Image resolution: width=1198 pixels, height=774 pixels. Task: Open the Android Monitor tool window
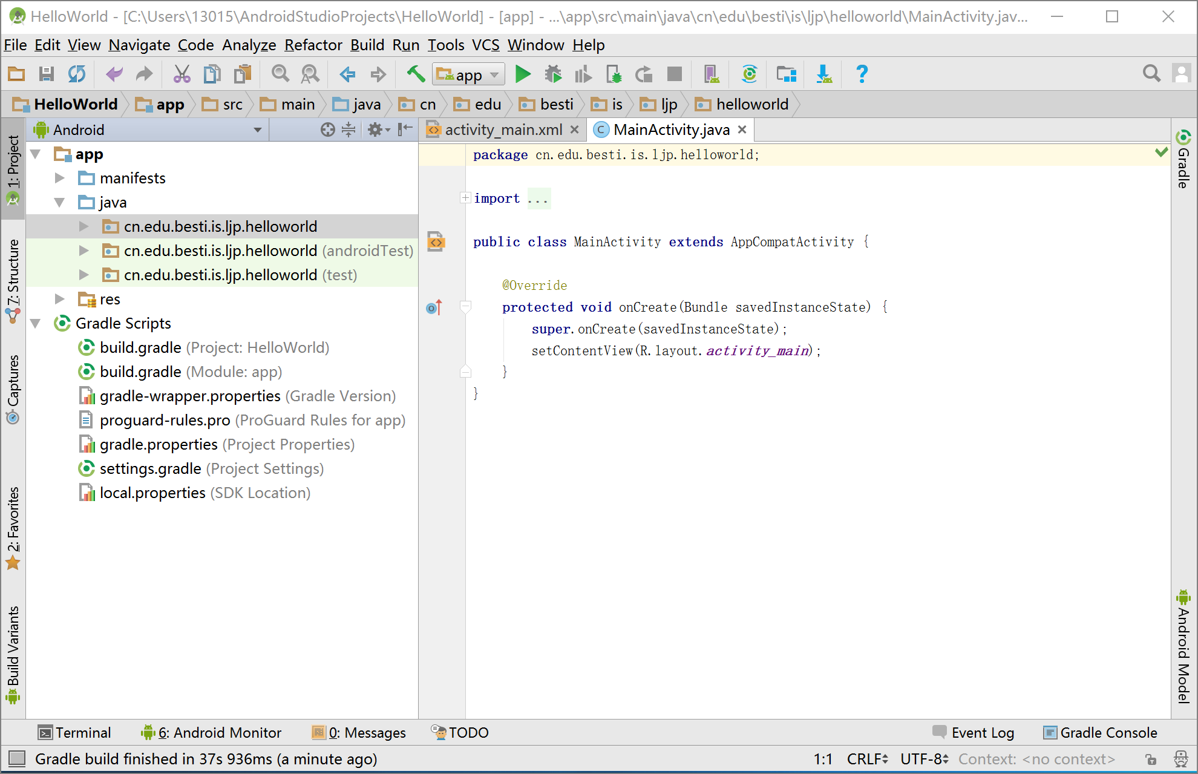(212, 732)
